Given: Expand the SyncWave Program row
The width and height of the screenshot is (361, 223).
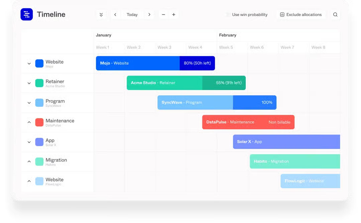Looking at the screenshot, I should 29,103.
